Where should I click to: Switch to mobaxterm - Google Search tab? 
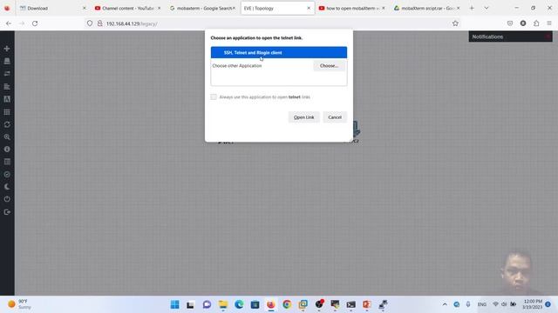tap(202, 8)
